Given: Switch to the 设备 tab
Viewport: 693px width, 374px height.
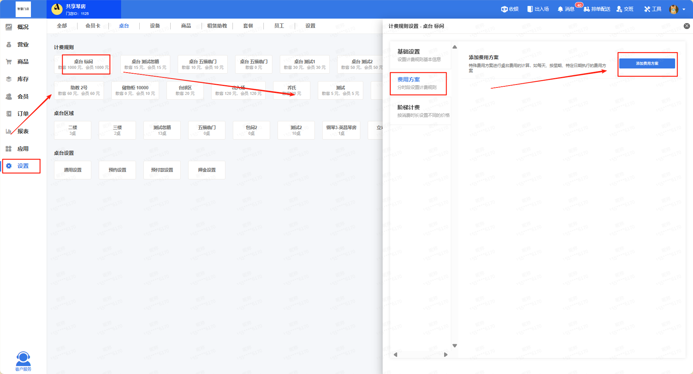Looking at the screenshot, I should (x=155, y=26).
